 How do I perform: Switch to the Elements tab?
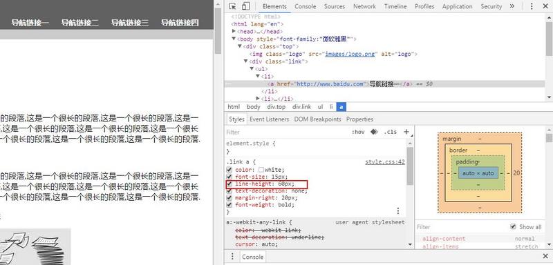pos(274,6)
